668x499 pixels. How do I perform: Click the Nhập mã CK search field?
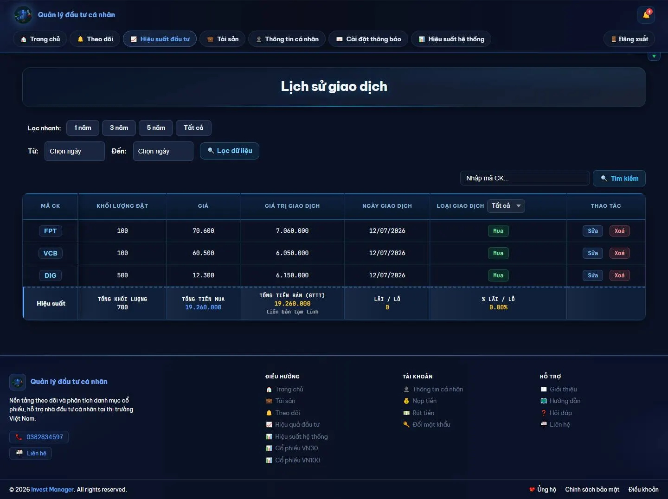pyautogui.click(x=525, y=178)
